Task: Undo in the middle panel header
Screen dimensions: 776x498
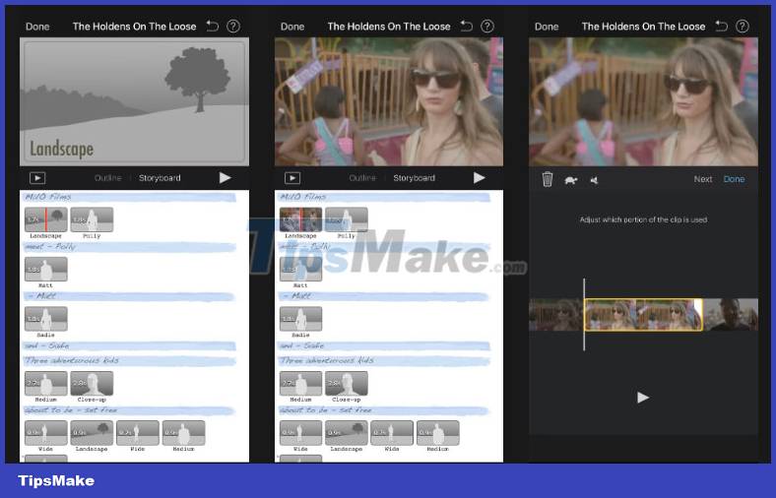Action: (x=467, y=26)
